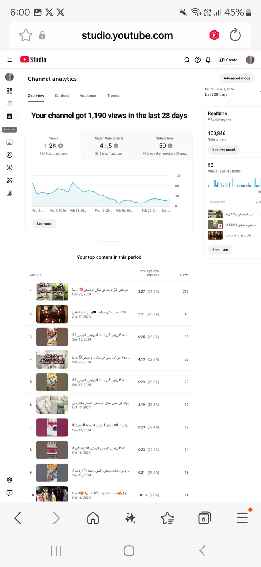This screenshot has height=567, width=261.
Task: Open the help question mark icon
Action: pyautogui.click(x=198, y=60)
